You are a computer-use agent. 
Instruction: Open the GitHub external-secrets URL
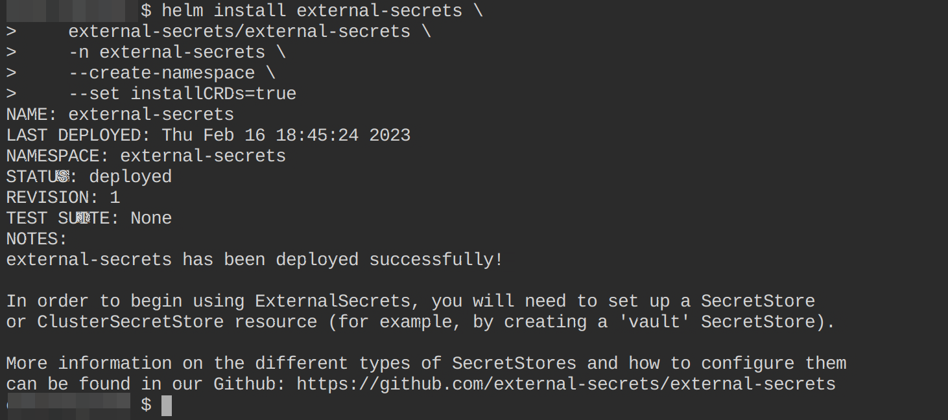coord(566,384)
